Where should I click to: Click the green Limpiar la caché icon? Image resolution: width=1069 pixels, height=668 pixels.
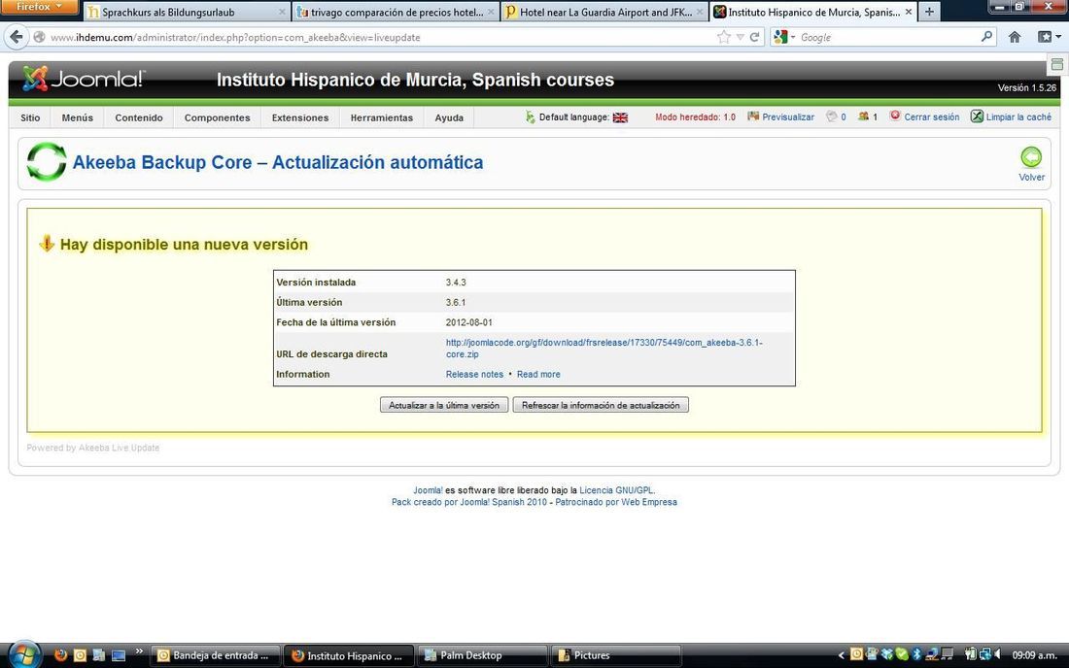[977, 117]
